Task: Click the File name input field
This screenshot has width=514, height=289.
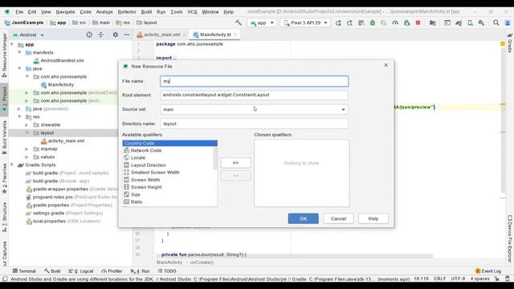Action: 255,81
